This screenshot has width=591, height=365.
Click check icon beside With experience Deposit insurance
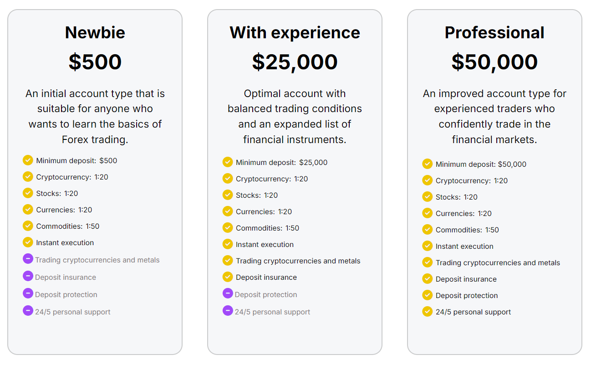click(x=228, y=277)
